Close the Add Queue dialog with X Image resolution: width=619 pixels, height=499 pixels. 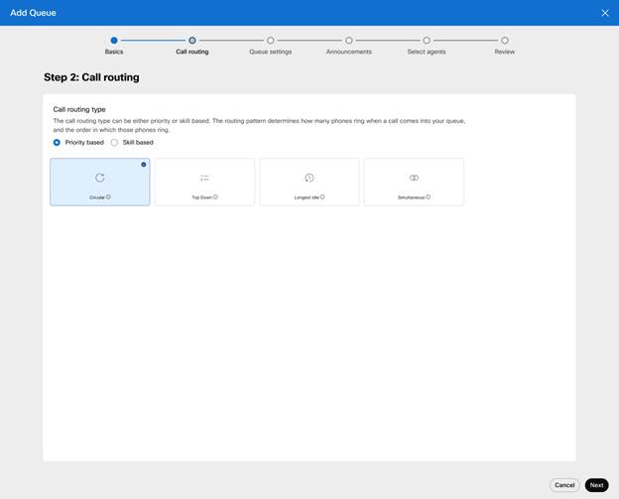pos(605,13)
